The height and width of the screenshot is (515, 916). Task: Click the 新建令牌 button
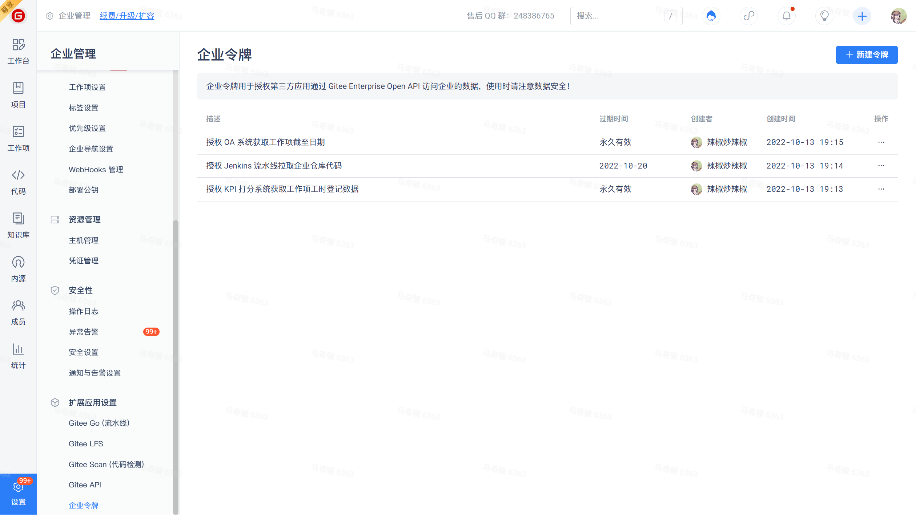tap(867, 55)
